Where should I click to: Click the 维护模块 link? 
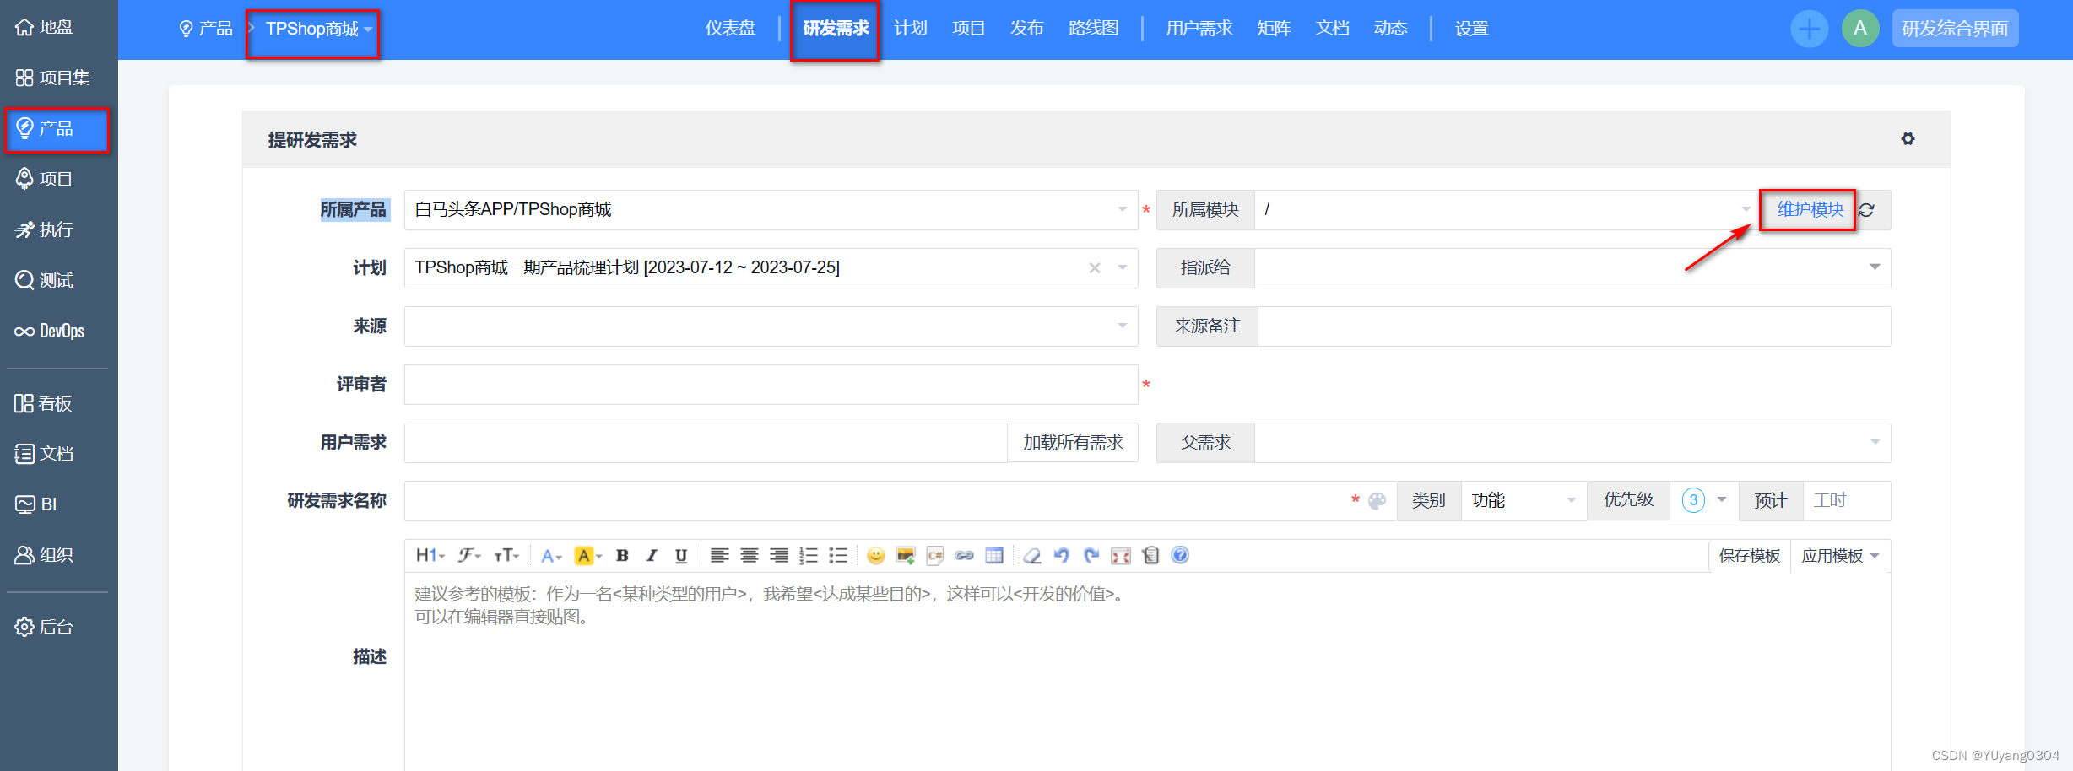[x=1810, y=210]
